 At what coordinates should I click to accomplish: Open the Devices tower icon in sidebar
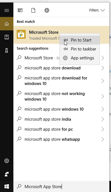(x=7, y=50)
